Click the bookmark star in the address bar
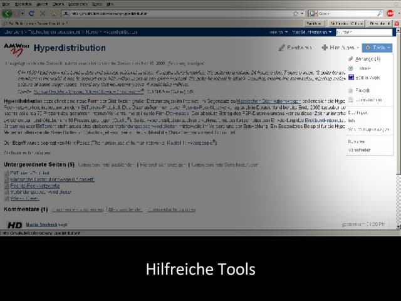The width and height of the screenshot is (401, 301). click(x=296, y=13)
